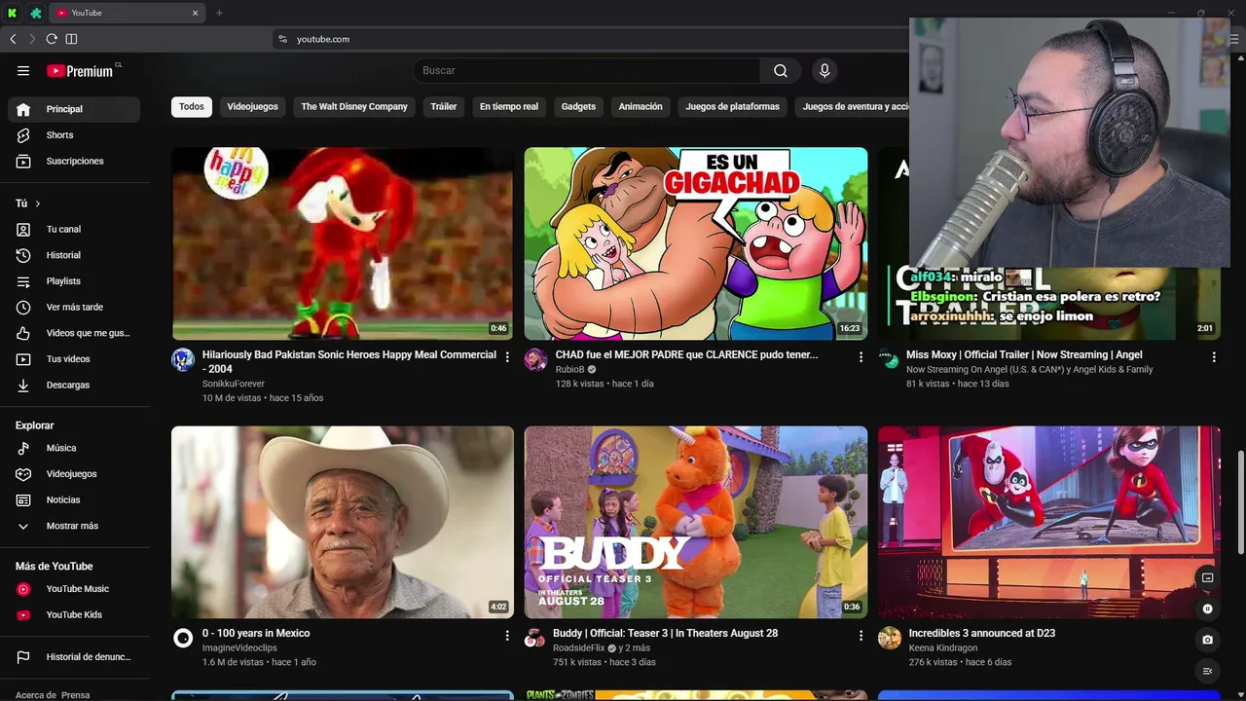The width and height of the screenshot is (1246, 701).
Task: Switch to the puzzle piece pinned tab
Action: click(36, 13)
